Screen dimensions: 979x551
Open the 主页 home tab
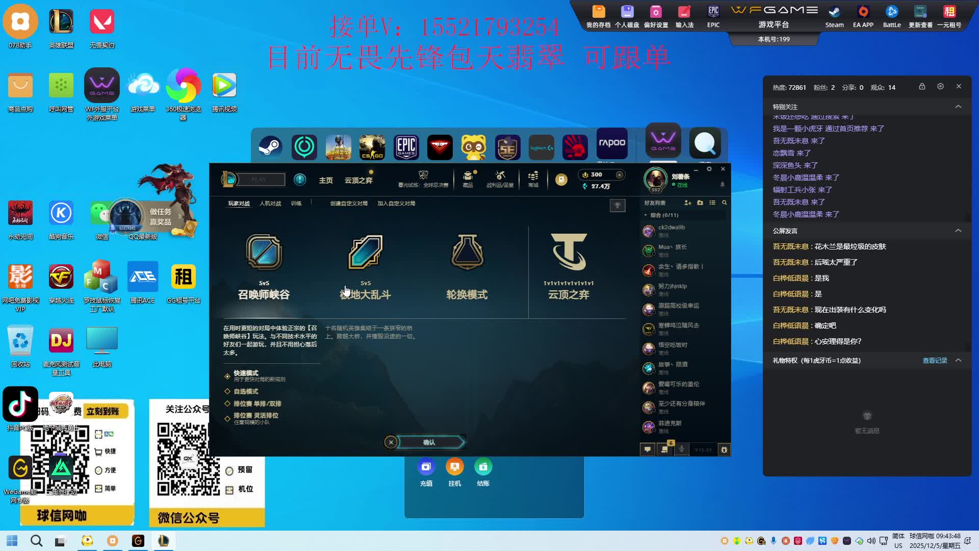325,181
